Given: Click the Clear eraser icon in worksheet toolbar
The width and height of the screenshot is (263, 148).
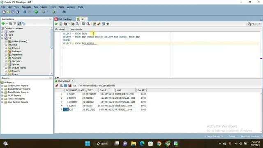Looking at the screenshot, I should 99,24.
